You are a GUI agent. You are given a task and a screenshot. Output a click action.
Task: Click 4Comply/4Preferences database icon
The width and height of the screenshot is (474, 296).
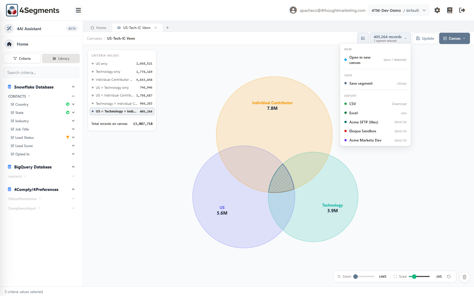[x=9, y=189]
